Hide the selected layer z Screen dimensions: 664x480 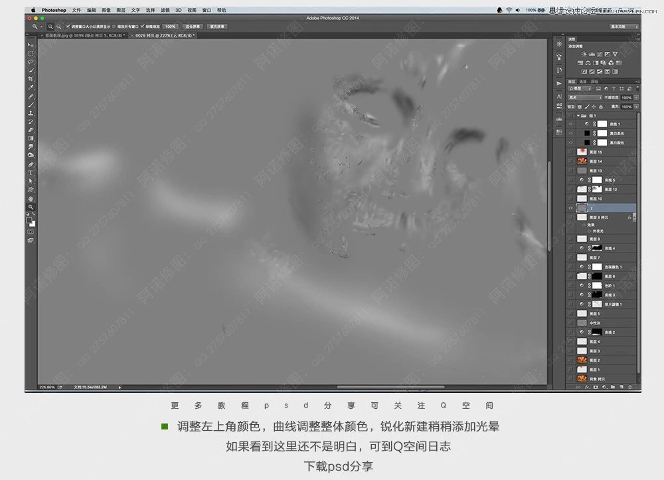(x=571, y=208)
